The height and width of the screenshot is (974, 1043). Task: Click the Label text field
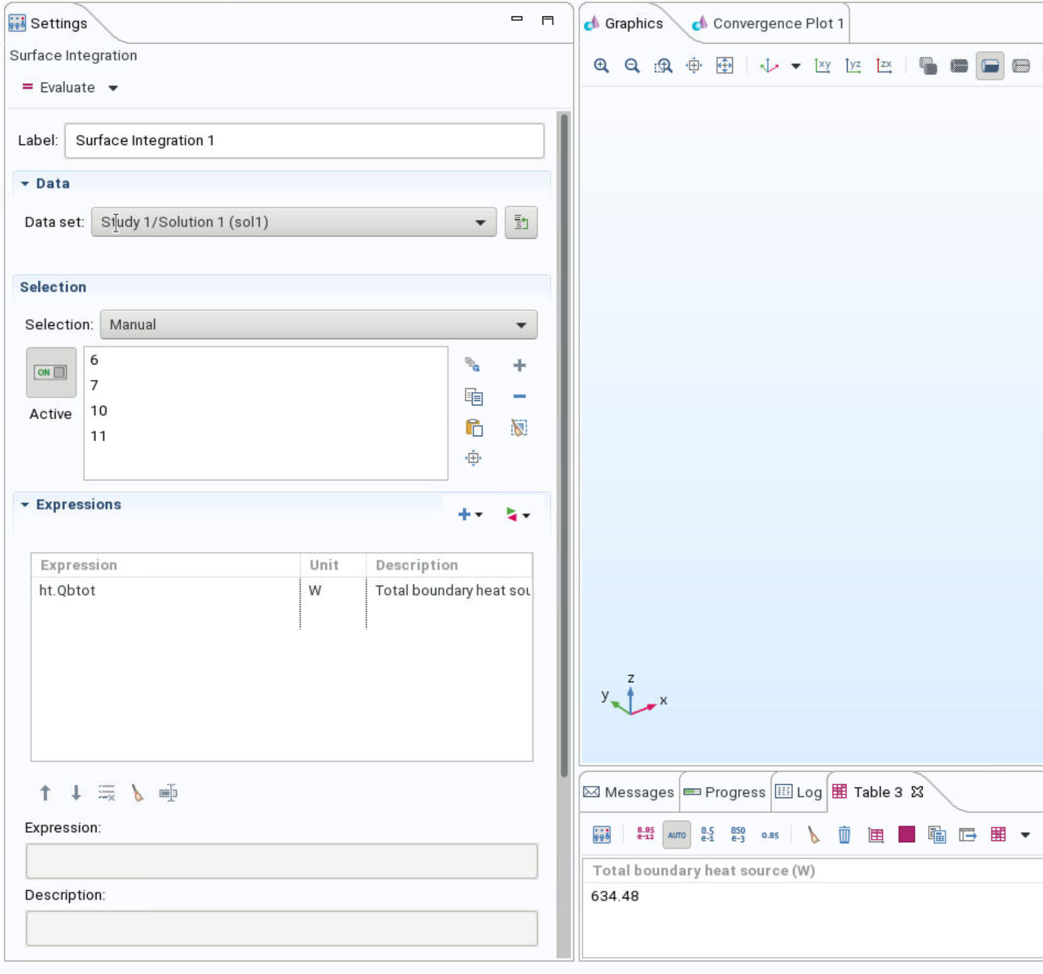click(x=304, y=141)
